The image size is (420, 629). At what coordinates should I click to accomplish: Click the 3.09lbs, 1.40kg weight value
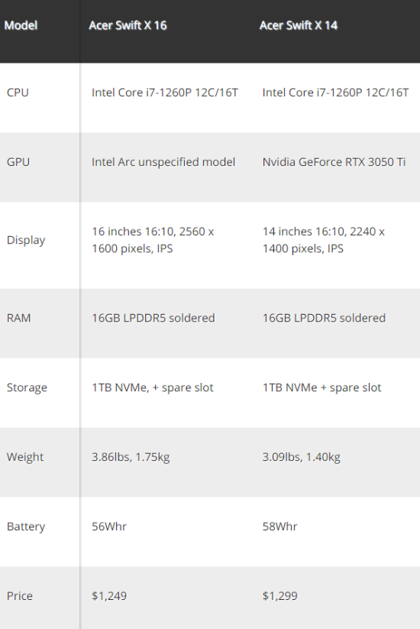pos(302,457)
